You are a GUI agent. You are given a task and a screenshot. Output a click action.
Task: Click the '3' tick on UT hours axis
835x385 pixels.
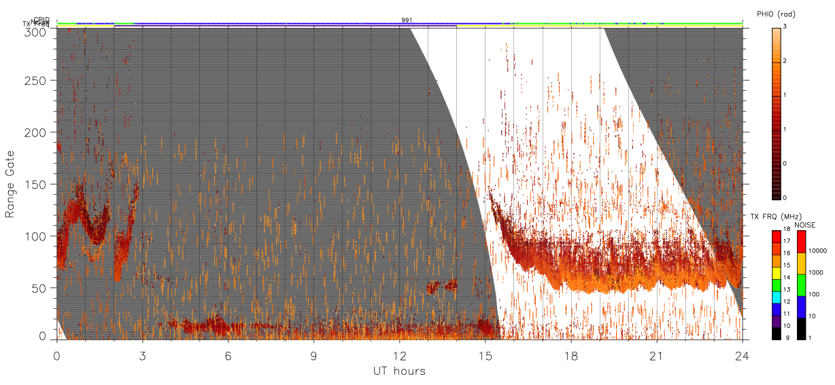[x=143, y=356]
